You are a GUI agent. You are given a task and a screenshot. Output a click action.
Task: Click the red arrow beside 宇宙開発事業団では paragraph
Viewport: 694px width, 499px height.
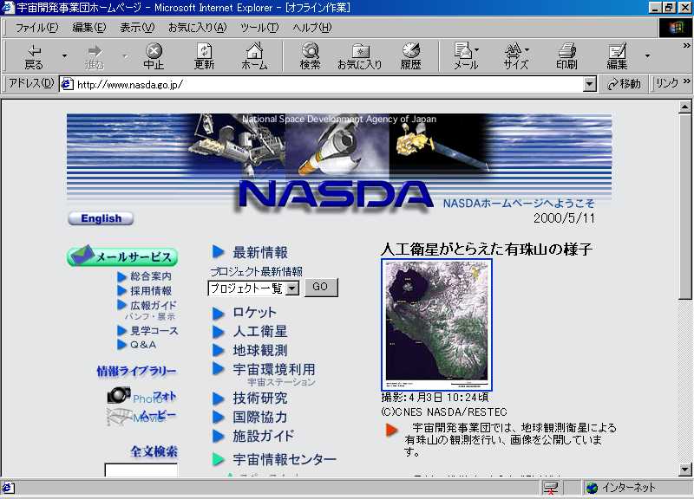click(392, 430)
